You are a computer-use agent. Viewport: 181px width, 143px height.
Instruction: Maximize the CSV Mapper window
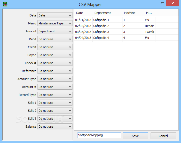coord(163,3)
